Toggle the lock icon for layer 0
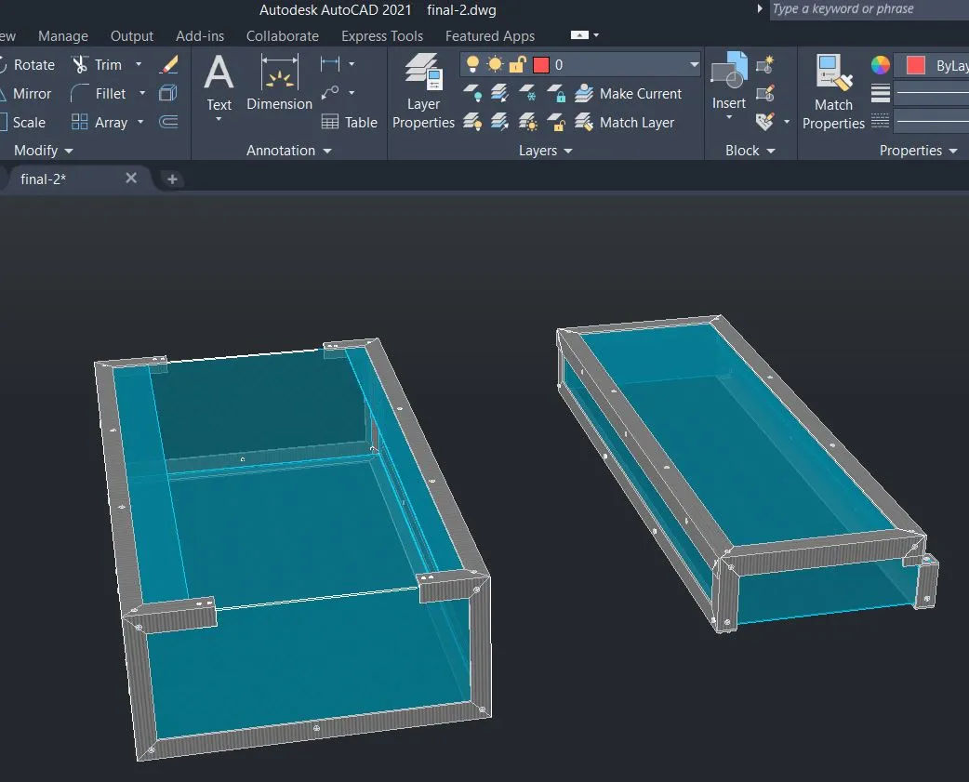969x782 pixels. [517, 65]
